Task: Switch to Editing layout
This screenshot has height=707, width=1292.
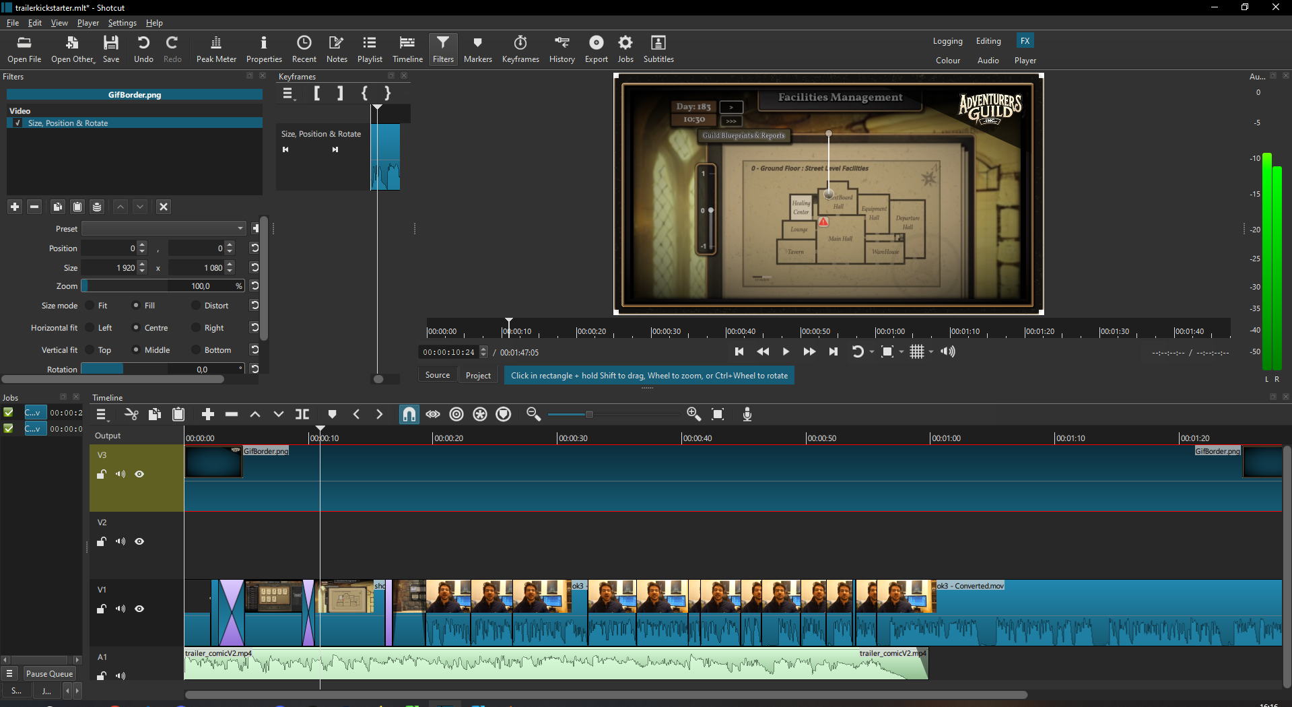Action: point(988,41)
